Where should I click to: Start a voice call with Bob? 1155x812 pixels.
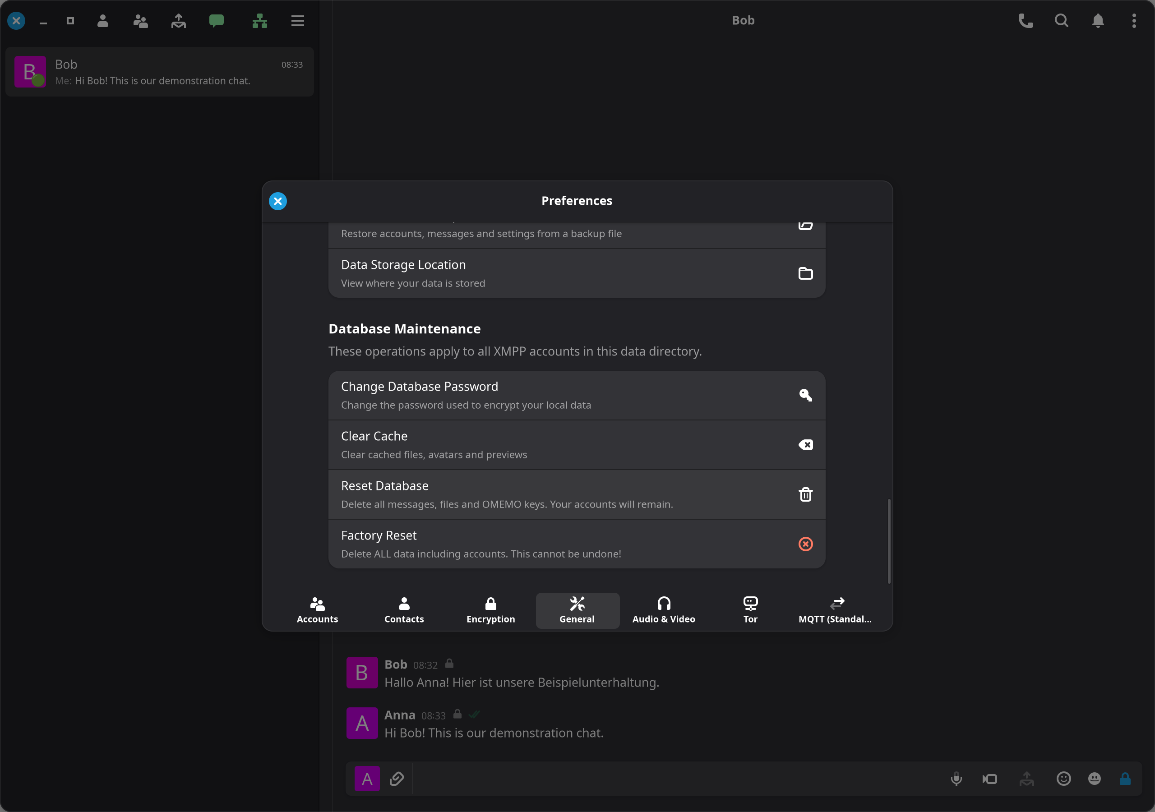tap(1025, 21)
